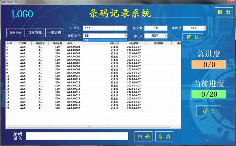Expand the 操作员 operator dropdown arrow

[x=204, y=28]
